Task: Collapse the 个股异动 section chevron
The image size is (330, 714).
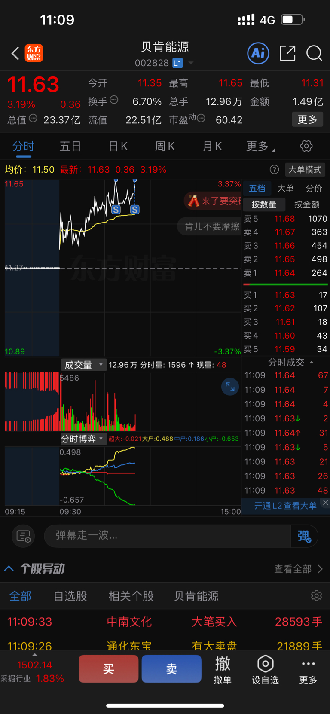Action: click(9, 568)
